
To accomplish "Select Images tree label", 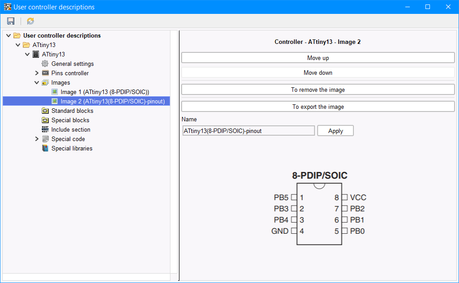I will tap(60, 82).
